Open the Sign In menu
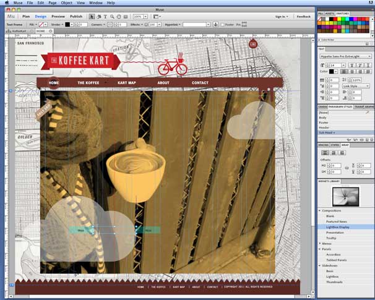This screenshot has height=300, width=375. pos(282,17)
